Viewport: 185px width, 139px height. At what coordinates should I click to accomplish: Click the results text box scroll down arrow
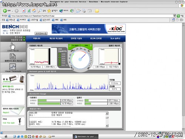pyautogui.click(x=107, y=126)
